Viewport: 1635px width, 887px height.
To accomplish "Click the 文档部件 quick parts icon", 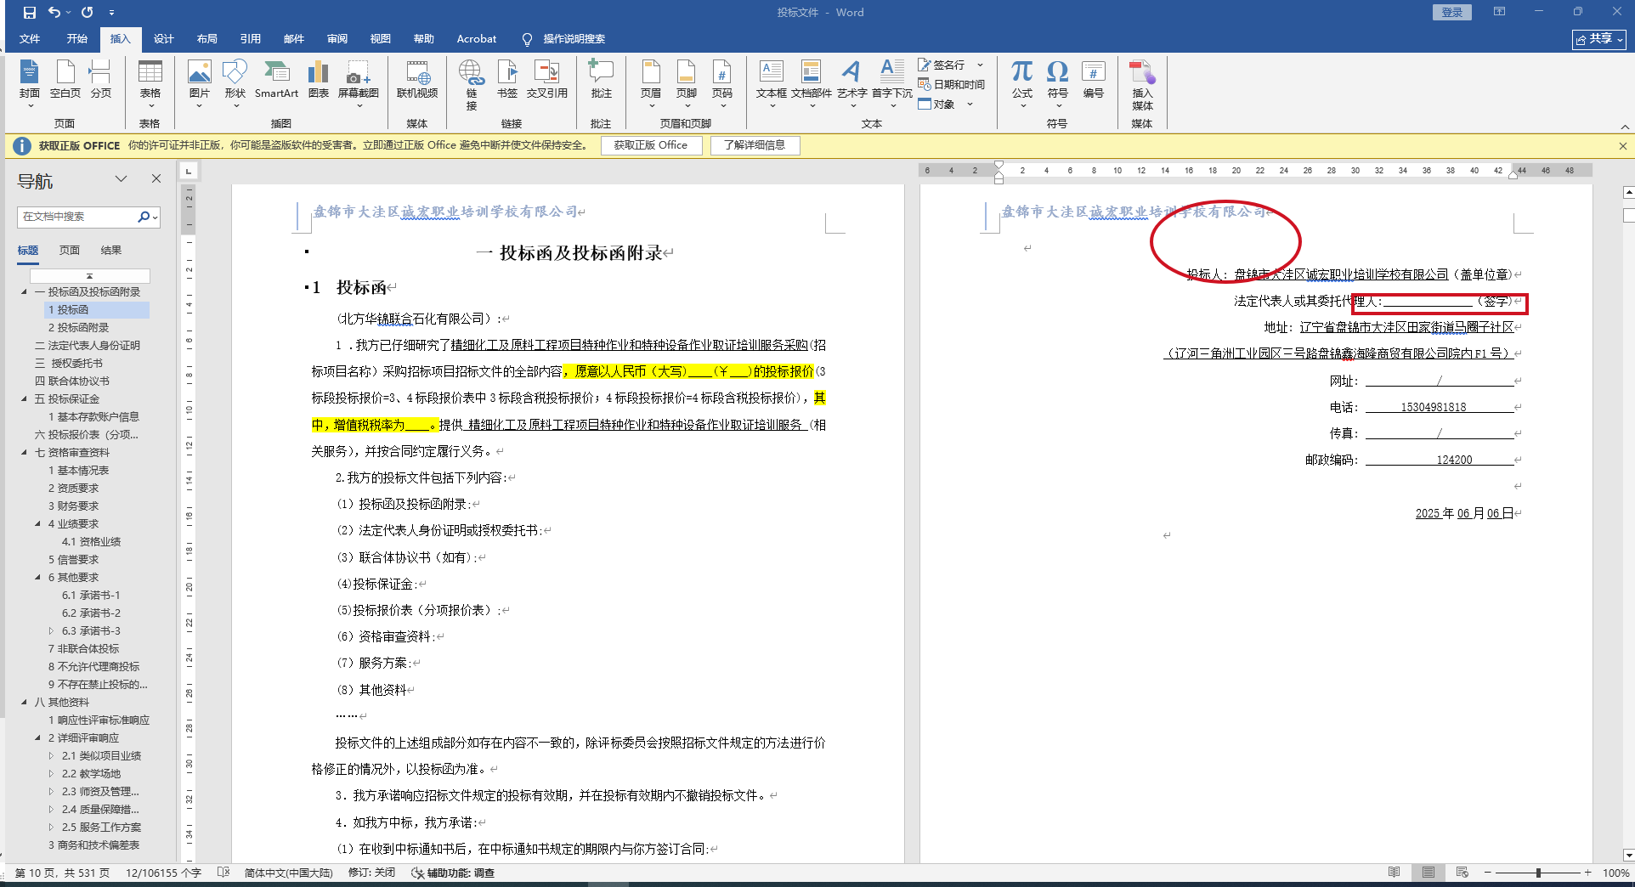I will (x=812, y=73).
